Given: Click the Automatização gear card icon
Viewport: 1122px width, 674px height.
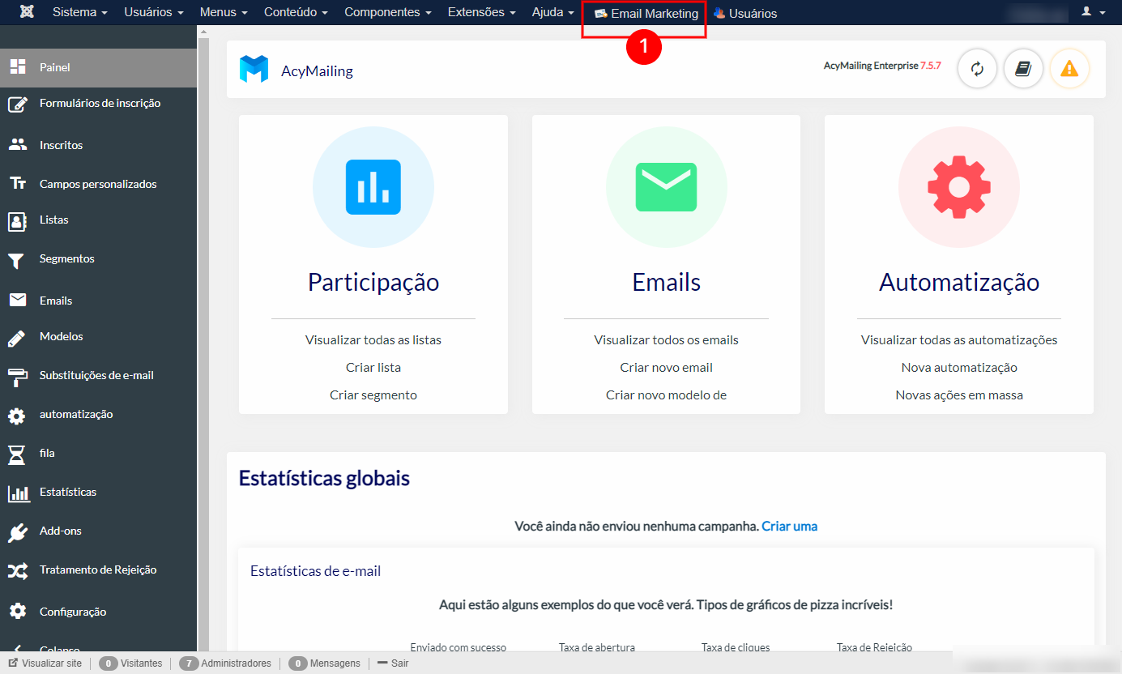Looking at the screenshot, I should click(x=959, y=187).
